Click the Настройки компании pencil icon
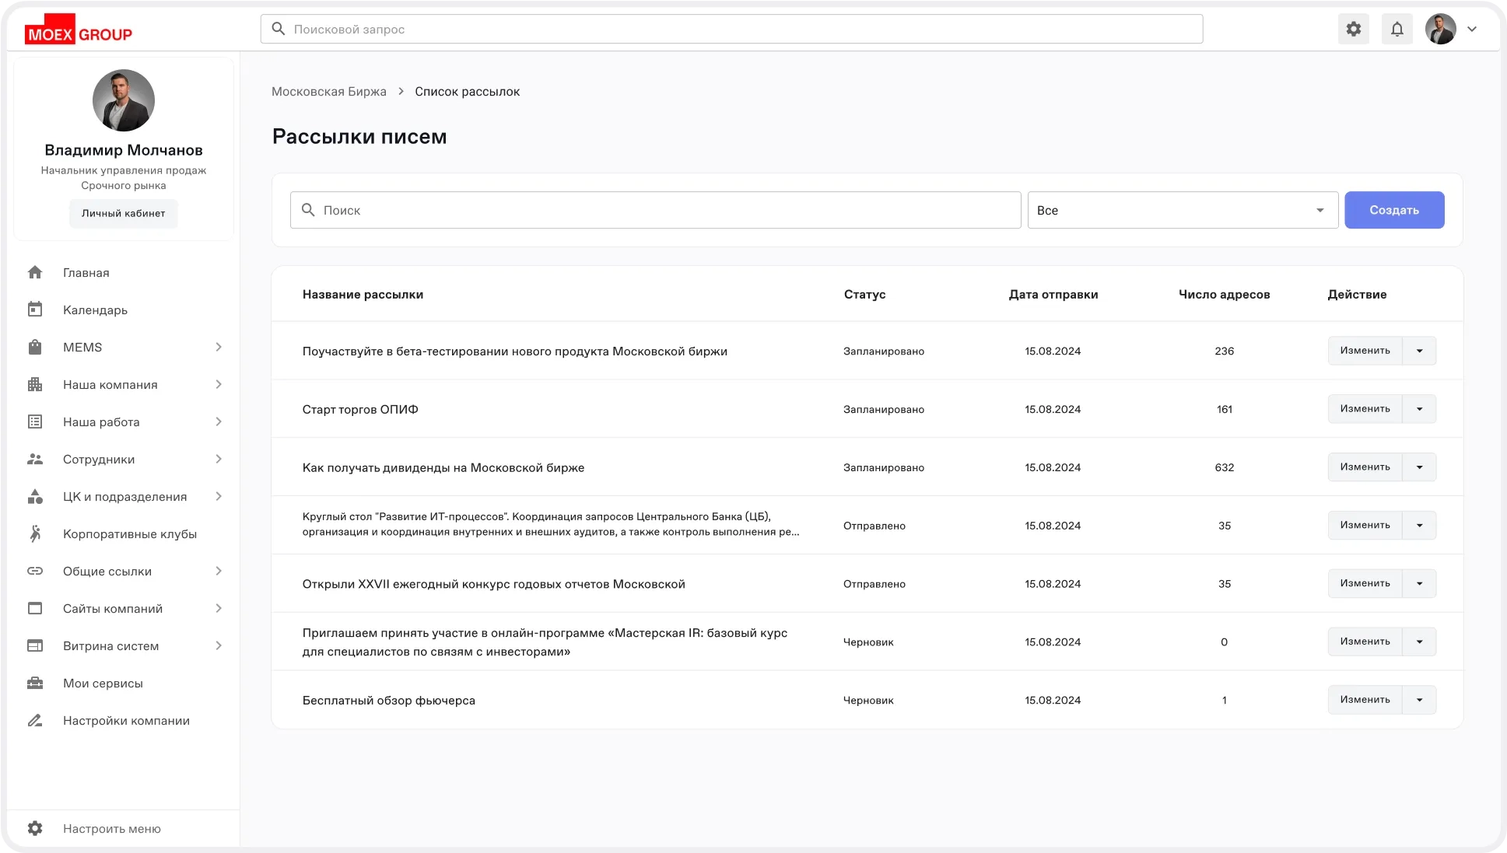Viewport: 1507px width, 853px height. [35, 720]
